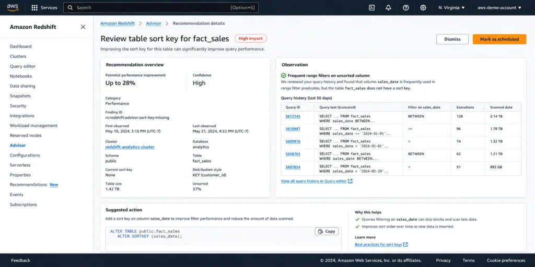Click the Amazon Redshift breadcrumb link

tap(118, 23)
